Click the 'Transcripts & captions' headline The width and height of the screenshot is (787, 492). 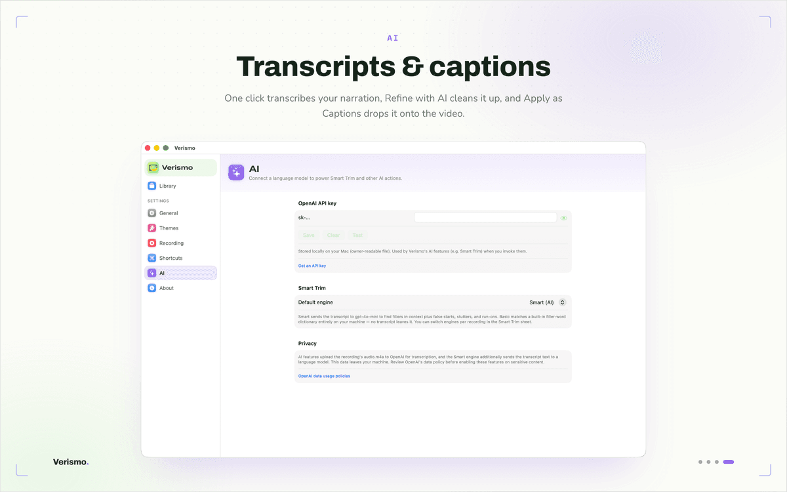coord(393,67)
